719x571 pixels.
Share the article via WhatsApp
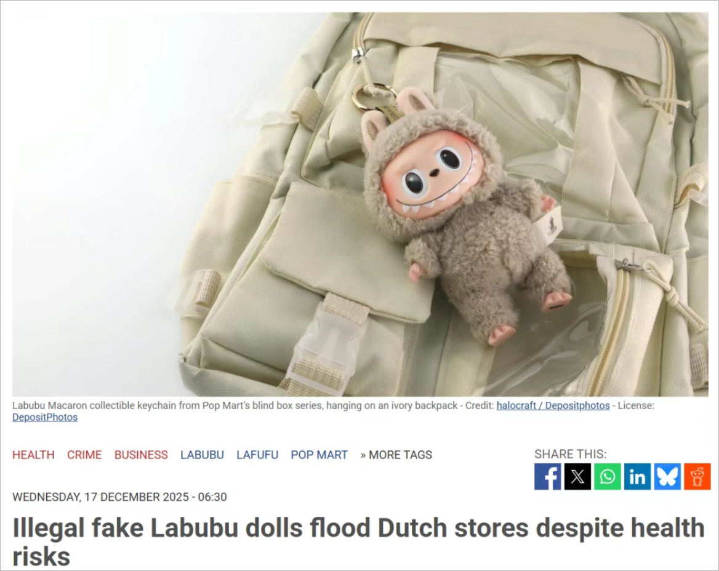point(608,477)
